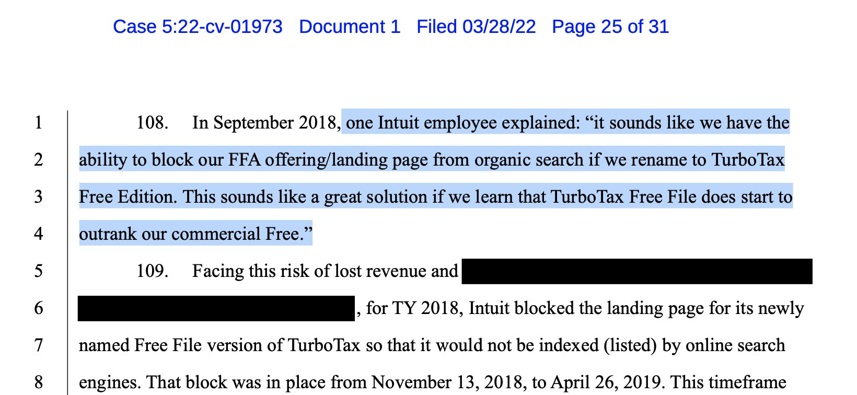This screenshot has width=857, height=395.
Task: Select margin line number 6
Action: 38,308
